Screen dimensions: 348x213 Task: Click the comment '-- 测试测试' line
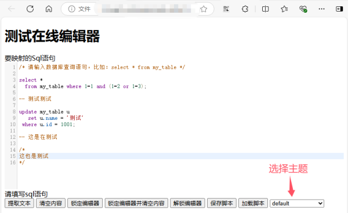click(x=35, y=99)
